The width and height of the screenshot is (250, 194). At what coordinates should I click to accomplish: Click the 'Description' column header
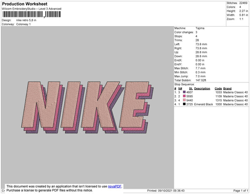(202, 89)
